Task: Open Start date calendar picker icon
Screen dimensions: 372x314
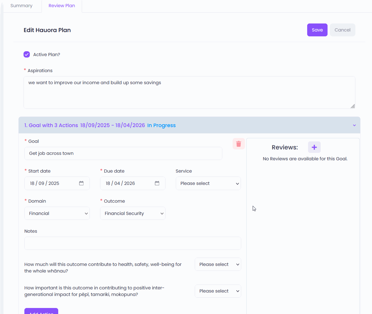Action: pyautogui.click(x=81, y=183)
